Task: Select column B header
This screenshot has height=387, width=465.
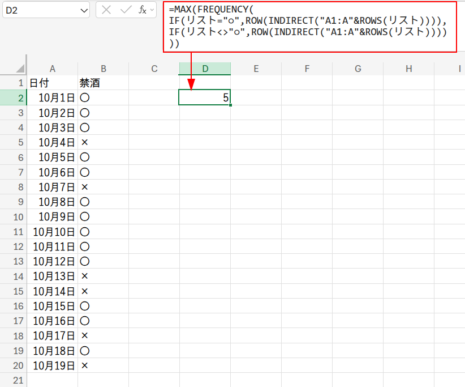Action: [103, 69]
